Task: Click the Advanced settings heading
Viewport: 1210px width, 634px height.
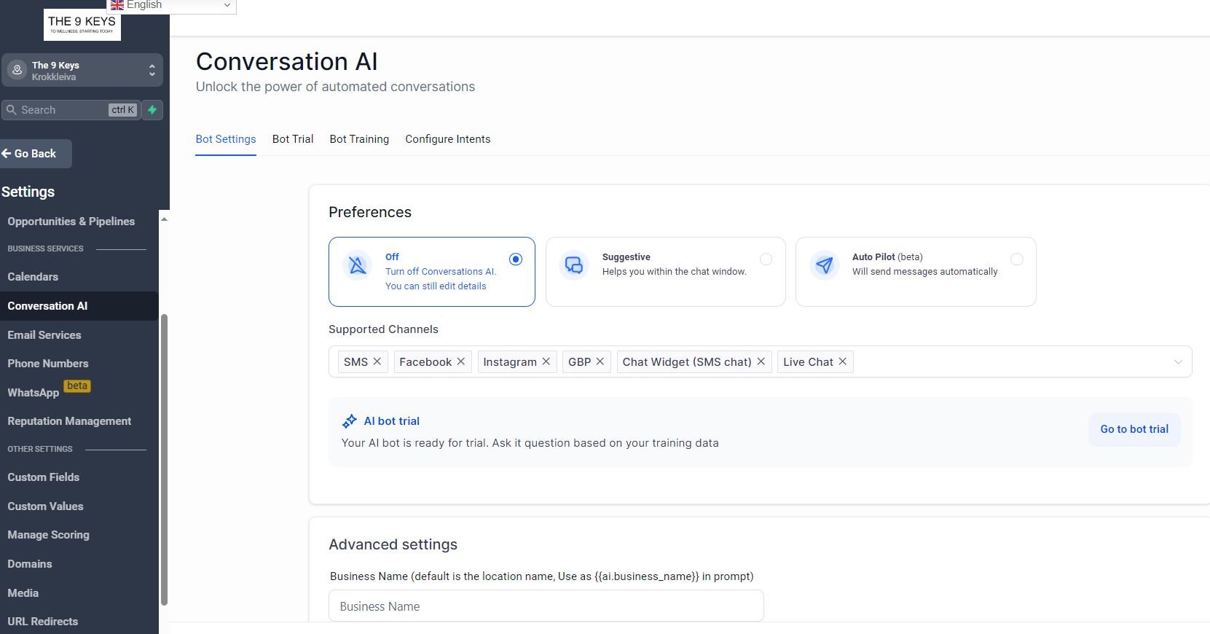Action: pyautogui.click(x=393, y=544)
